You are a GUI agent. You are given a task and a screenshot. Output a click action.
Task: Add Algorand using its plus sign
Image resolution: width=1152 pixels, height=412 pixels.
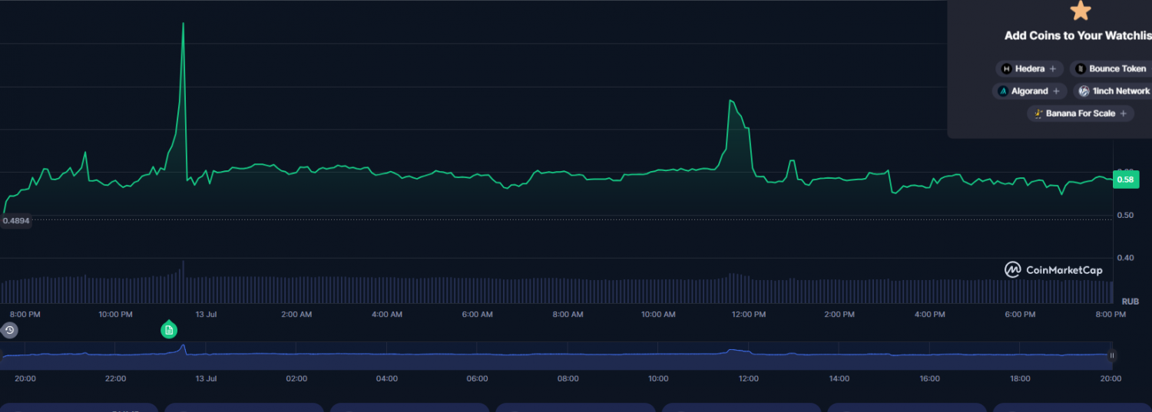tap(1056, 91)
